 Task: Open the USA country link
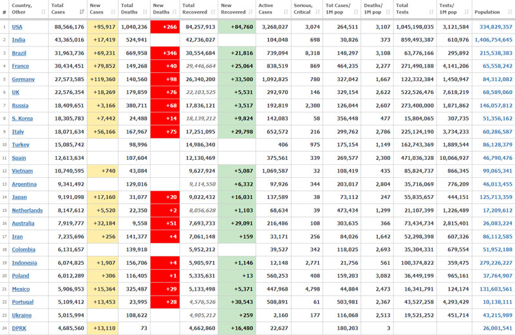coord(17,27)
